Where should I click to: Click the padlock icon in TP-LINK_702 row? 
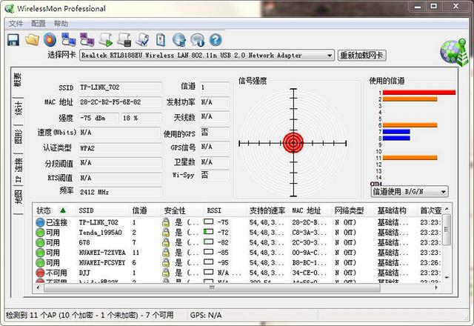pos(165,222)
